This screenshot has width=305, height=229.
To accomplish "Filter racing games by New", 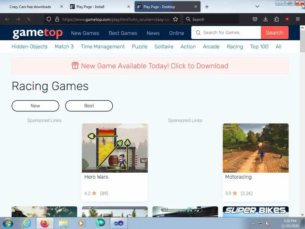I will point(35,106).
